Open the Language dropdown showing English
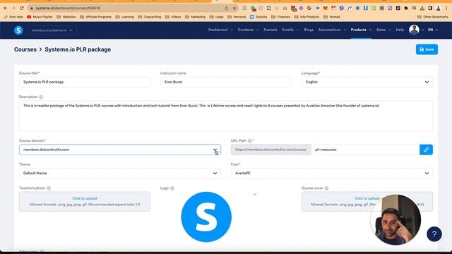Image resolution: width=452 pixels, height=254 pixels. coord(367,82)
